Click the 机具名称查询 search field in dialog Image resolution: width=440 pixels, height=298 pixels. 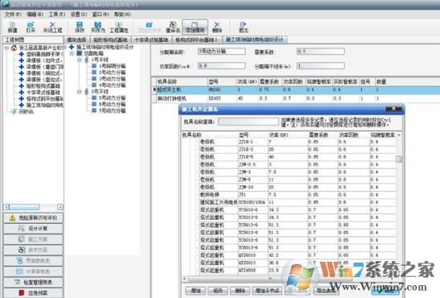tap(249, 122)
